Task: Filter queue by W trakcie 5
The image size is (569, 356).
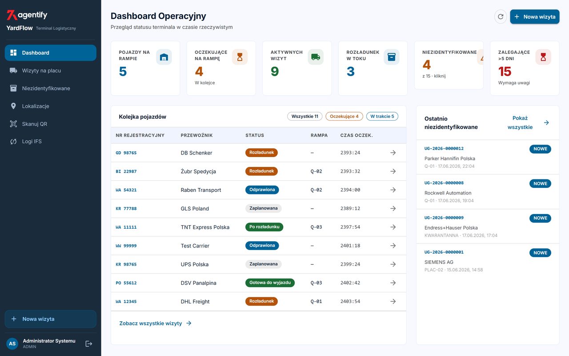Action: click(x=382, y=117)
